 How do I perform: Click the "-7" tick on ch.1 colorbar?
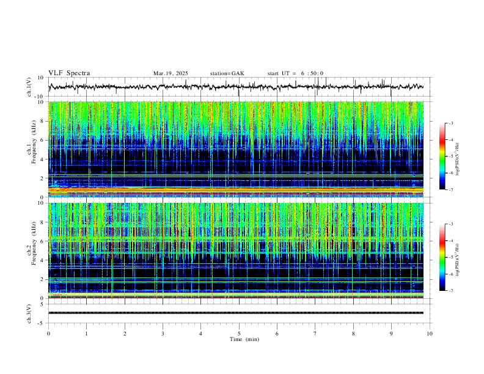[450, 190]
